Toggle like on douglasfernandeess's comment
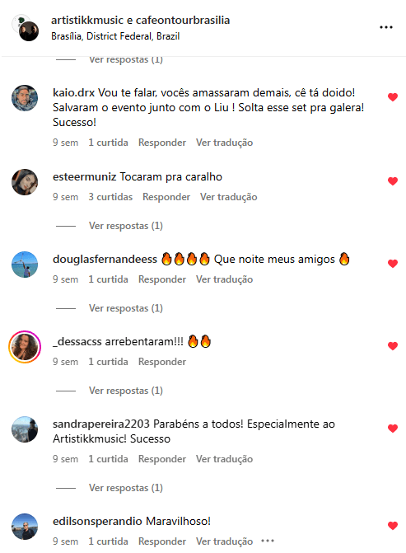Viewport: 406px width, 553px height. (x=393, y=264)
